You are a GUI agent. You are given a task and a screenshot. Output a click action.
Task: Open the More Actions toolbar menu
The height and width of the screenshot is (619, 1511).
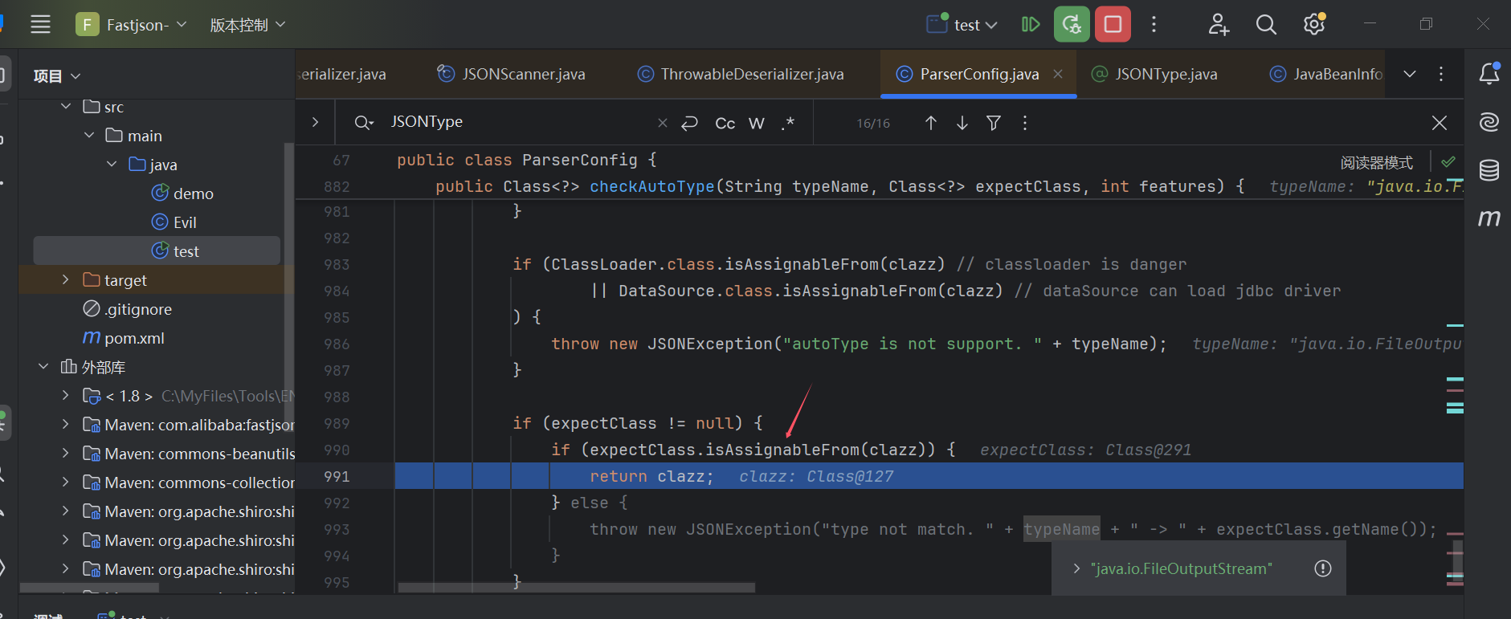pos(1154,24)
